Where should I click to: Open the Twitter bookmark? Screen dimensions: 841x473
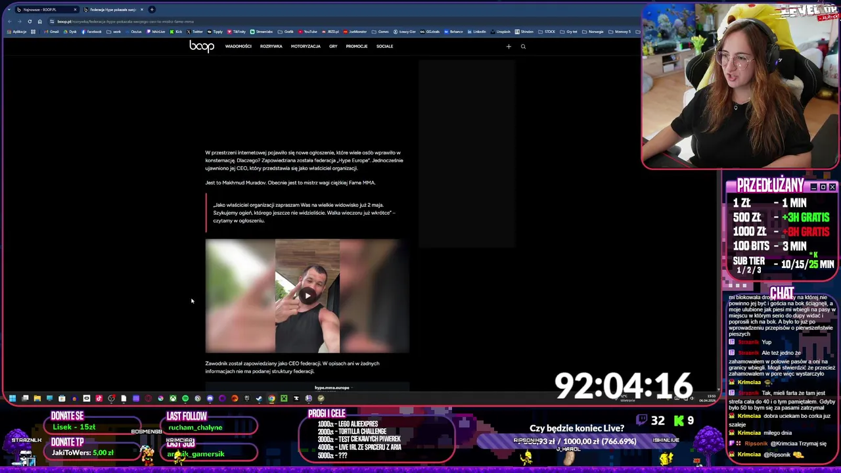pos(194,32)
